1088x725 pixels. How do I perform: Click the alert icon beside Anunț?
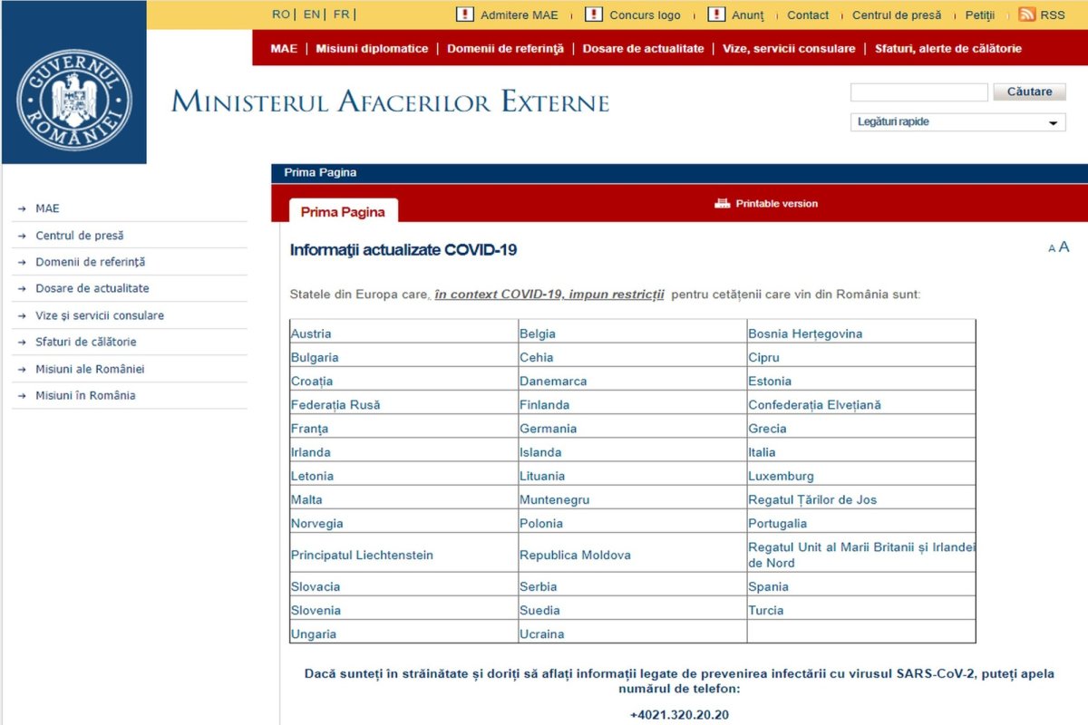pos(716,14)
